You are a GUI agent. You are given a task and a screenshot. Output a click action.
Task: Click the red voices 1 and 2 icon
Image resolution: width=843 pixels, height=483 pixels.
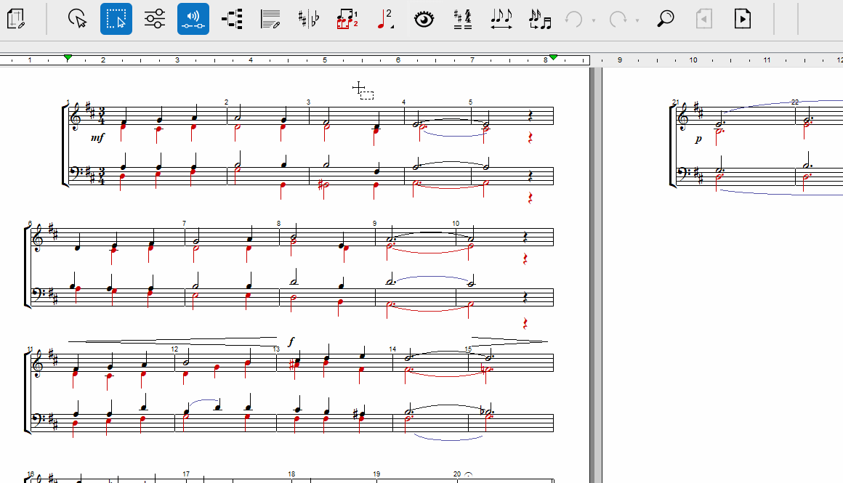point(347,19)
